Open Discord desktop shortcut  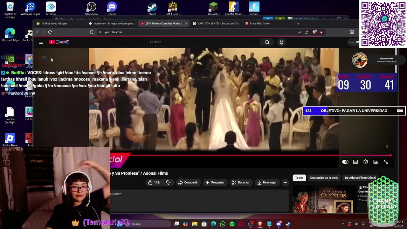(x=112, y=9)
